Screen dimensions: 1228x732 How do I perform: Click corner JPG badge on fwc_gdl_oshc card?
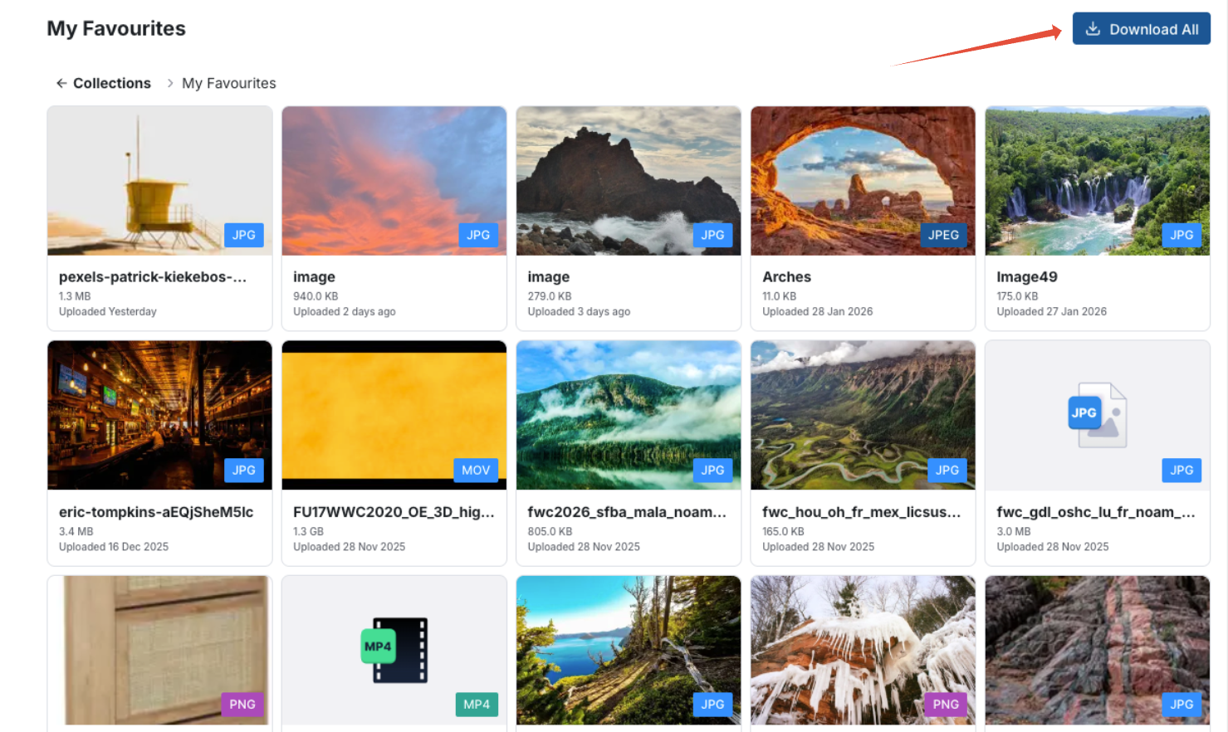[x=1182, y=470]
